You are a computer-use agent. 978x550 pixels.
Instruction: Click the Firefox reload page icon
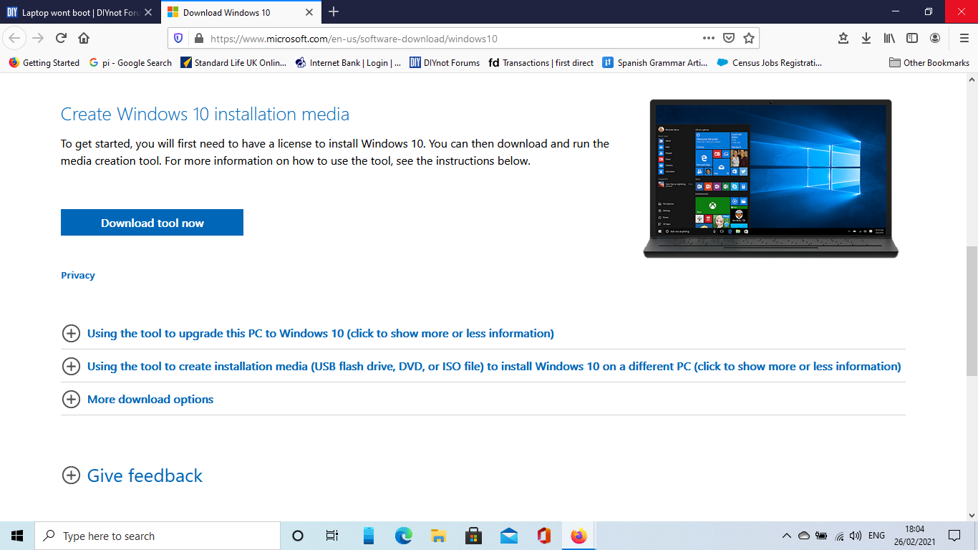click(61, 38)
